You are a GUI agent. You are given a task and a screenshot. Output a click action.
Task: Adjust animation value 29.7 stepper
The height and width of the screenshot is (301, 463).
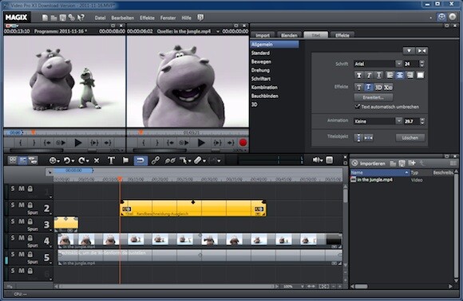click(422, 121)
